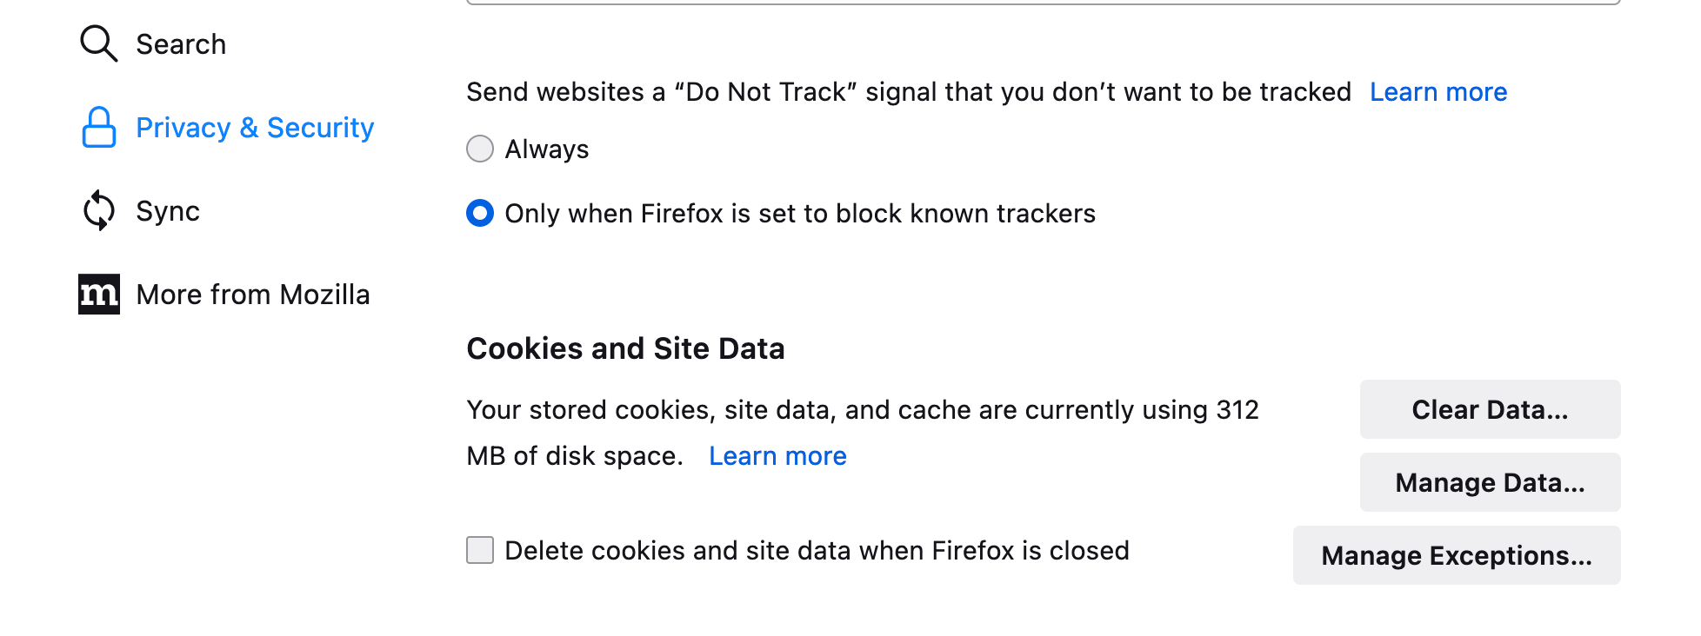Click the circular arrows Sync icon
Viewport: 1701px width, 636px height.
coord(98,210)
